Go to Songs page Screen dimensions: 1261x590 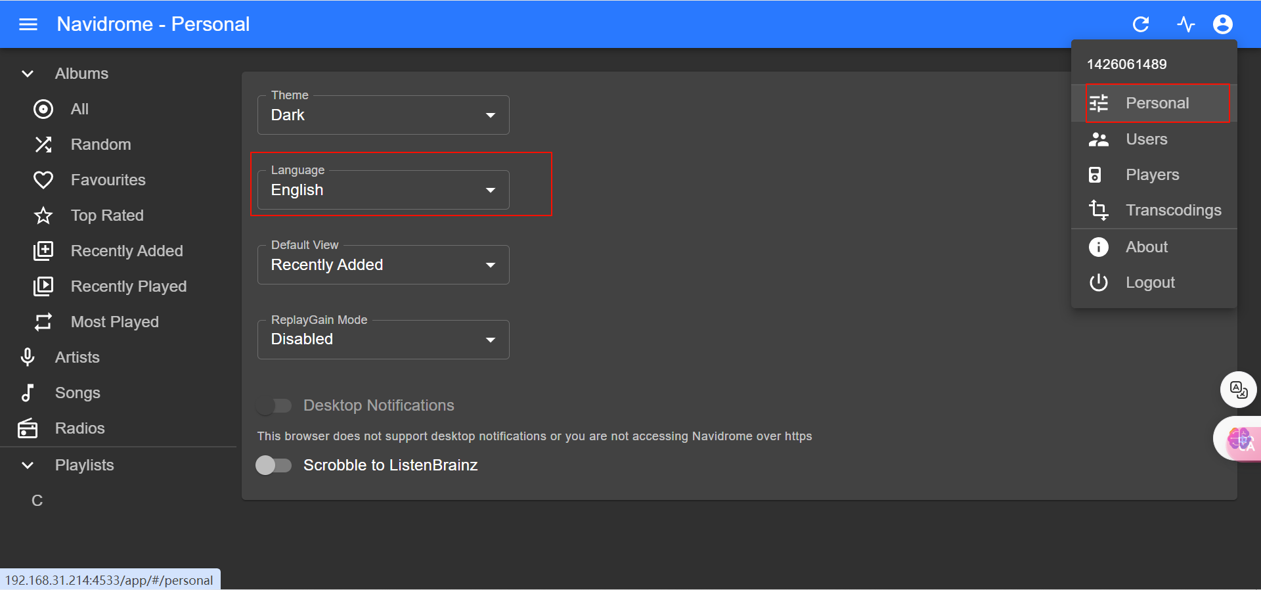click(118, 393)
